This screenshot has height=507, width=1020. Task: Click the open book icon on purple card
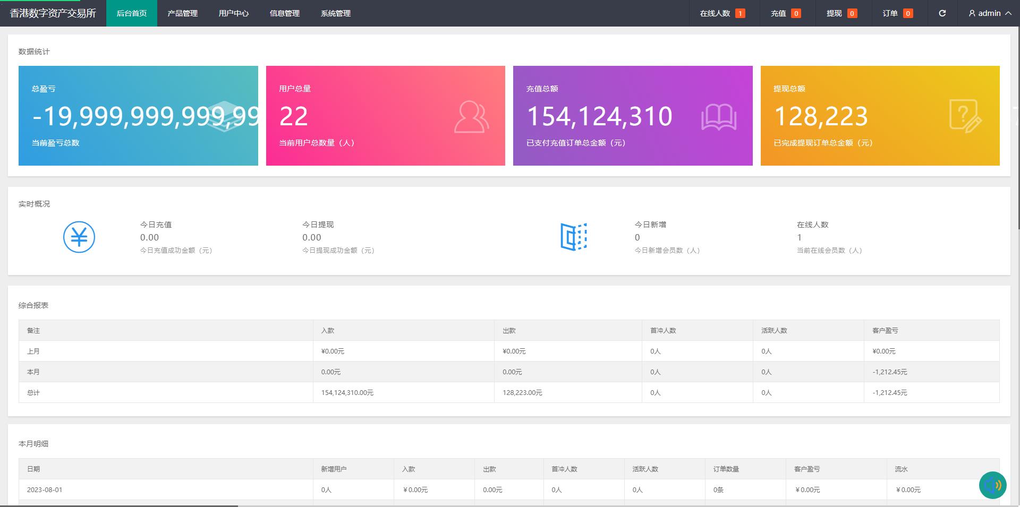718,117
